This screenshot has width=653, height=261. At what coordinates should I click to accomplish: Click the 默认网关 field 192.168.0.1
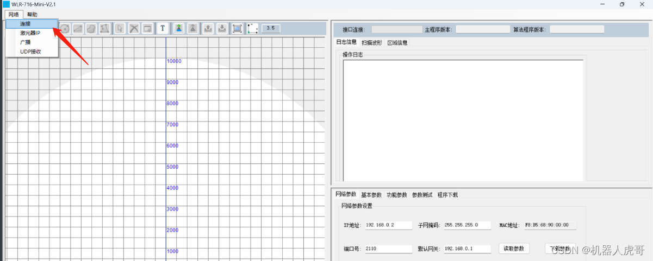click(x=467, y=249)
